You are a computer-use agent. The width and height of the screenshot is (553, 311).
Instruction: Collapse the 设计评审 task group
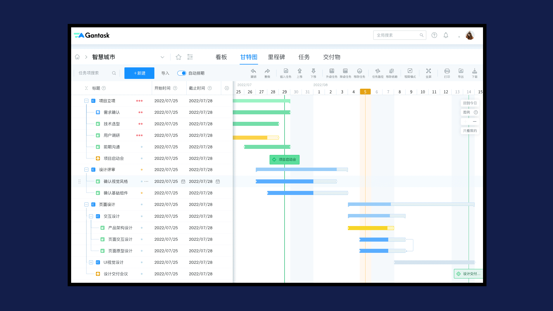tap(86, 170)
